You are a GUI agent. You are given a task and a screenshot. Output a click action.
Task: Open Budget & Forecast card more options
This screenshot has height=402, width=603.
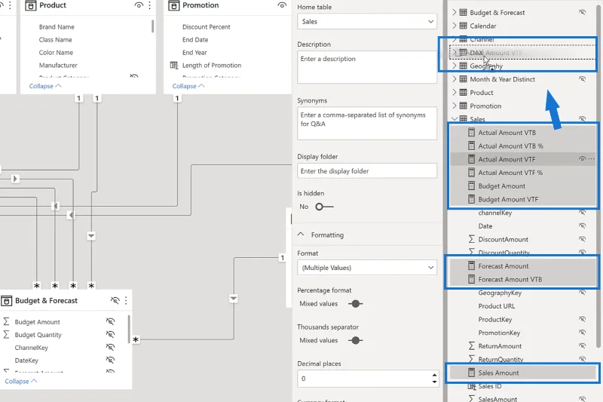pyautogui.click(x=126, y=300)
